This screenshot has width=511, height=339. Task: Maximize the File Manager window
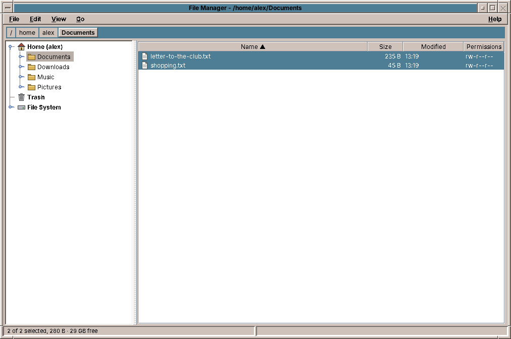(x=493, y=8)
